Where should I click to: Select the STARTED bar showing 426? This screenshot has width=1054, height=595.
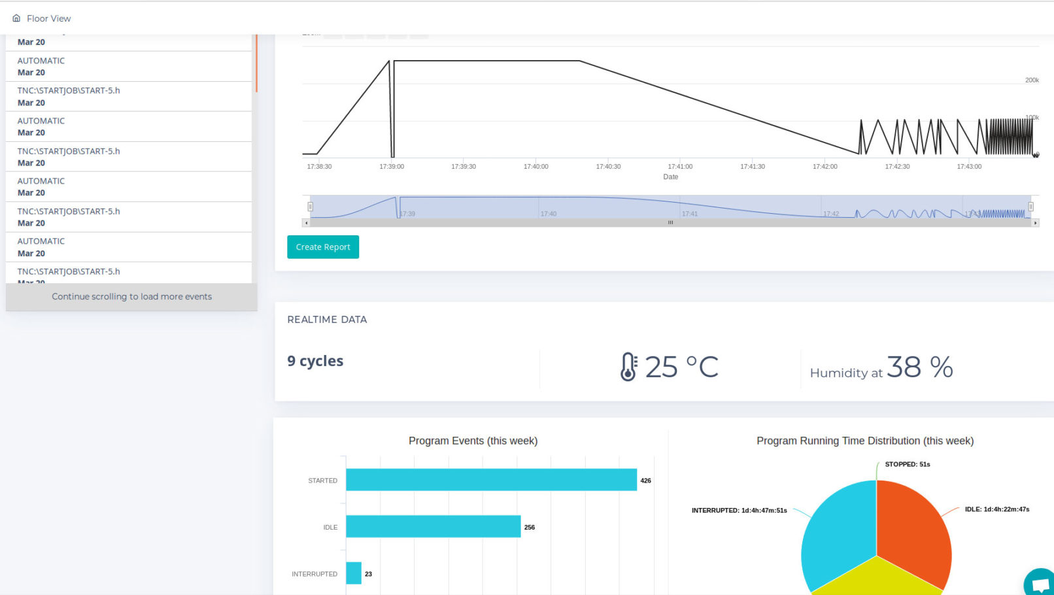coord(491,480)
